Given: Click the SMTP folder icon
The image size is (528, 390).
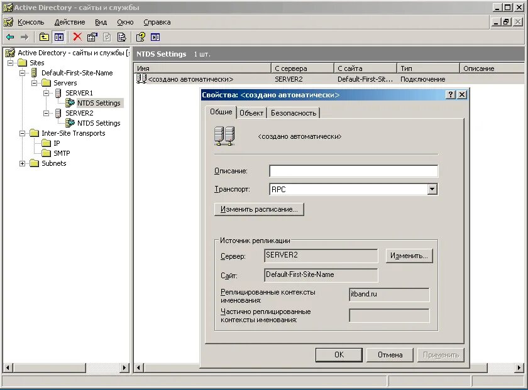Looking at the screenshot, I should point(46,153).
